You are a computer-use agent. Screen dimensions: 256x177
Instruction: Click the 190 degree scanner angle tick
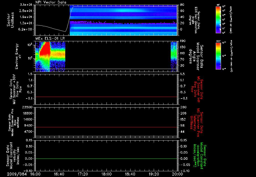coord(183,41)
